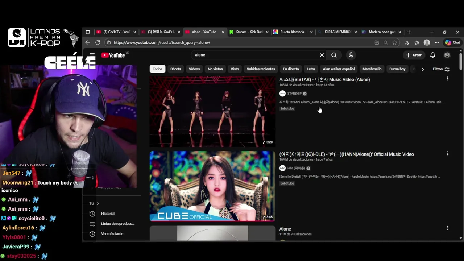Open the Filtros search filters
The width and height of the screenshot is (464, 261).
441,69
